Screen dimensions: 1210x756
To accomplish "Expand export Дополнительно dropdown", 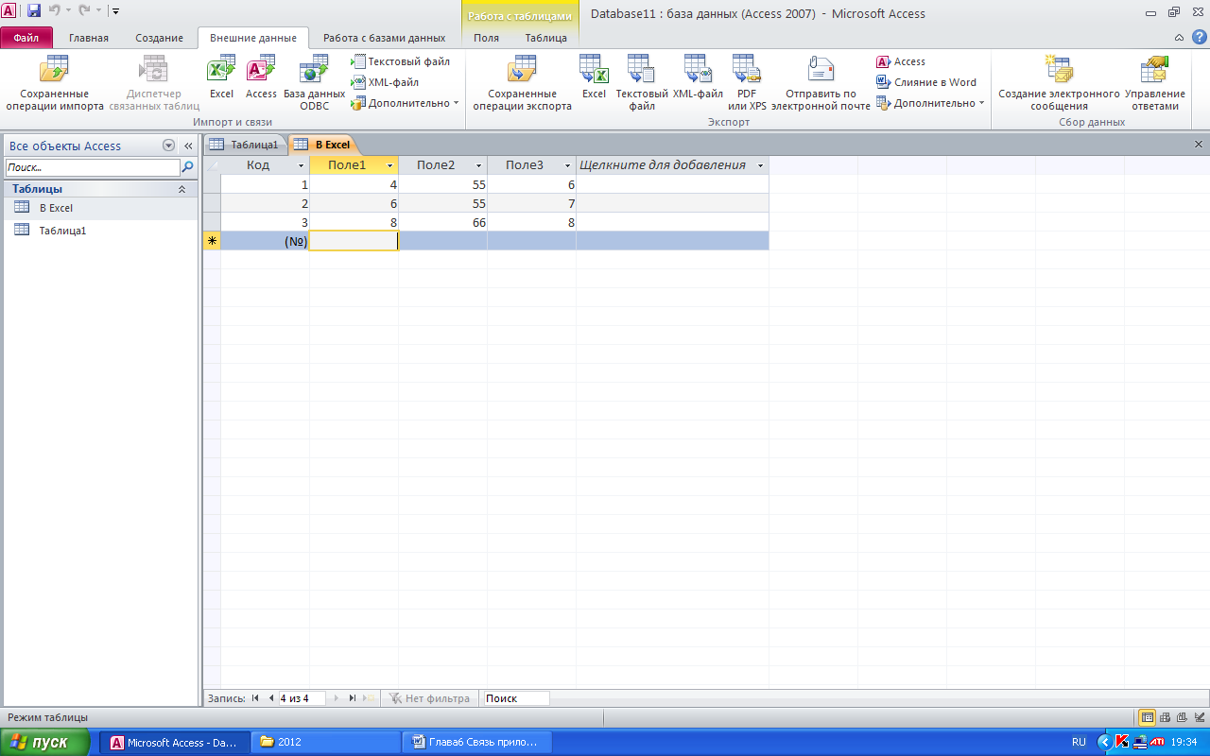I will tap(930, 103).
